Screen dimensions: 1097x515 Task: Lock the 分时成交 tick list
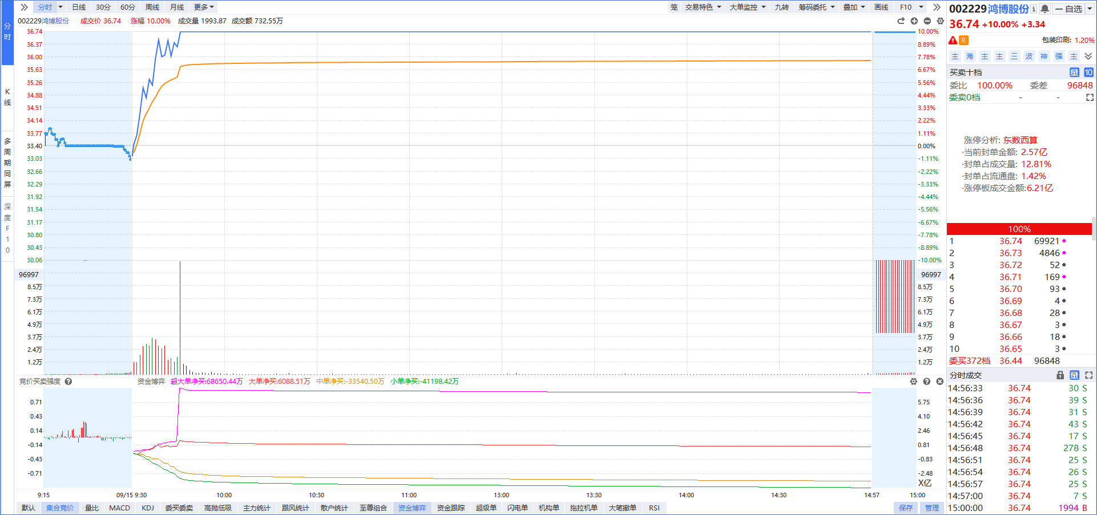tap(1060, 375)
